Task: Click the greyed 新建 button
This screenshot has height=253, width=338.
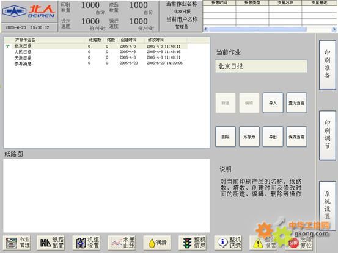Action: click(226, 103)
